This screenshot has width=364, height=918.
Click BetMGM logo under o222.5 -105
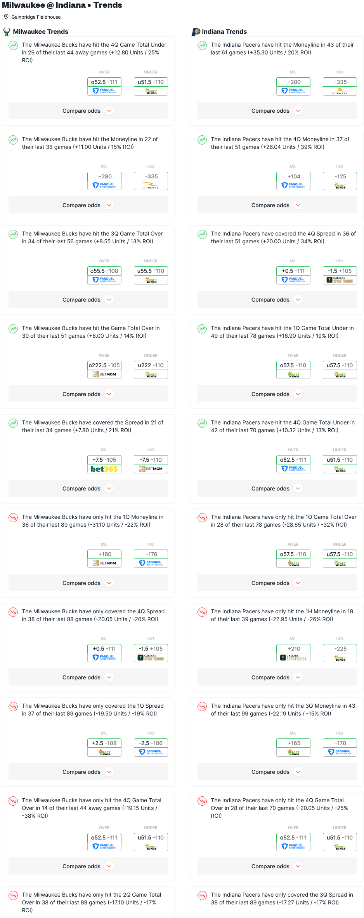pos(104,374)
